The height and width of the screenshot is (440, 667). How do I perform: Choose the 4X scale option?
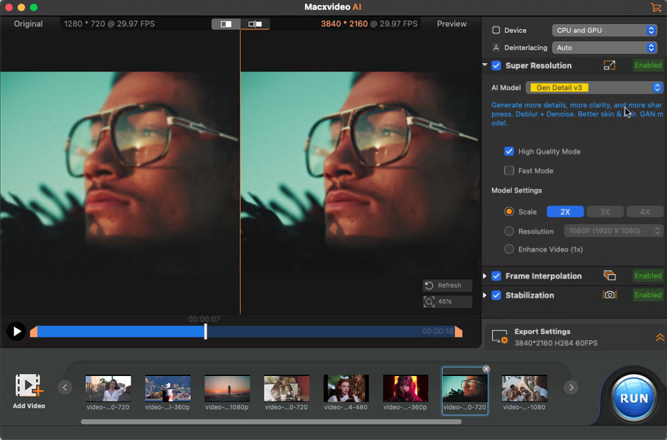(x=645, y=212)
